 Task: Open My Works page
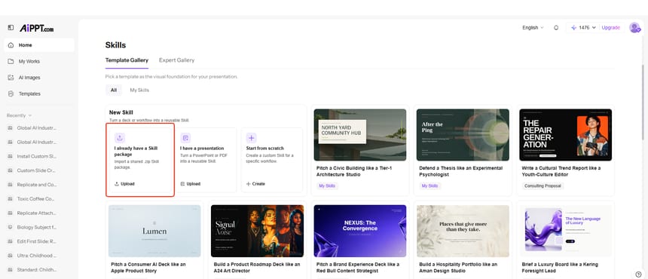(39, 61)
